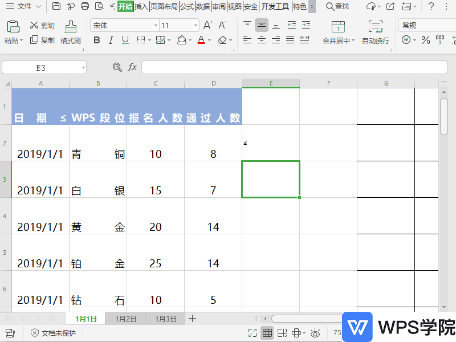Increase font size with A+ icon

[208, 25]
